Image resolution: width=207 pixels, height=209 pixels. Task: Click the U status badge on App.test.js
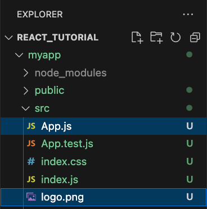[190, 144]
